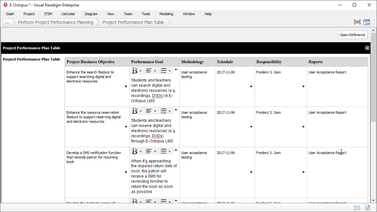Click the show diagram overview icon at top right
The height and width of the screenshot is (212, 377).
367,22
